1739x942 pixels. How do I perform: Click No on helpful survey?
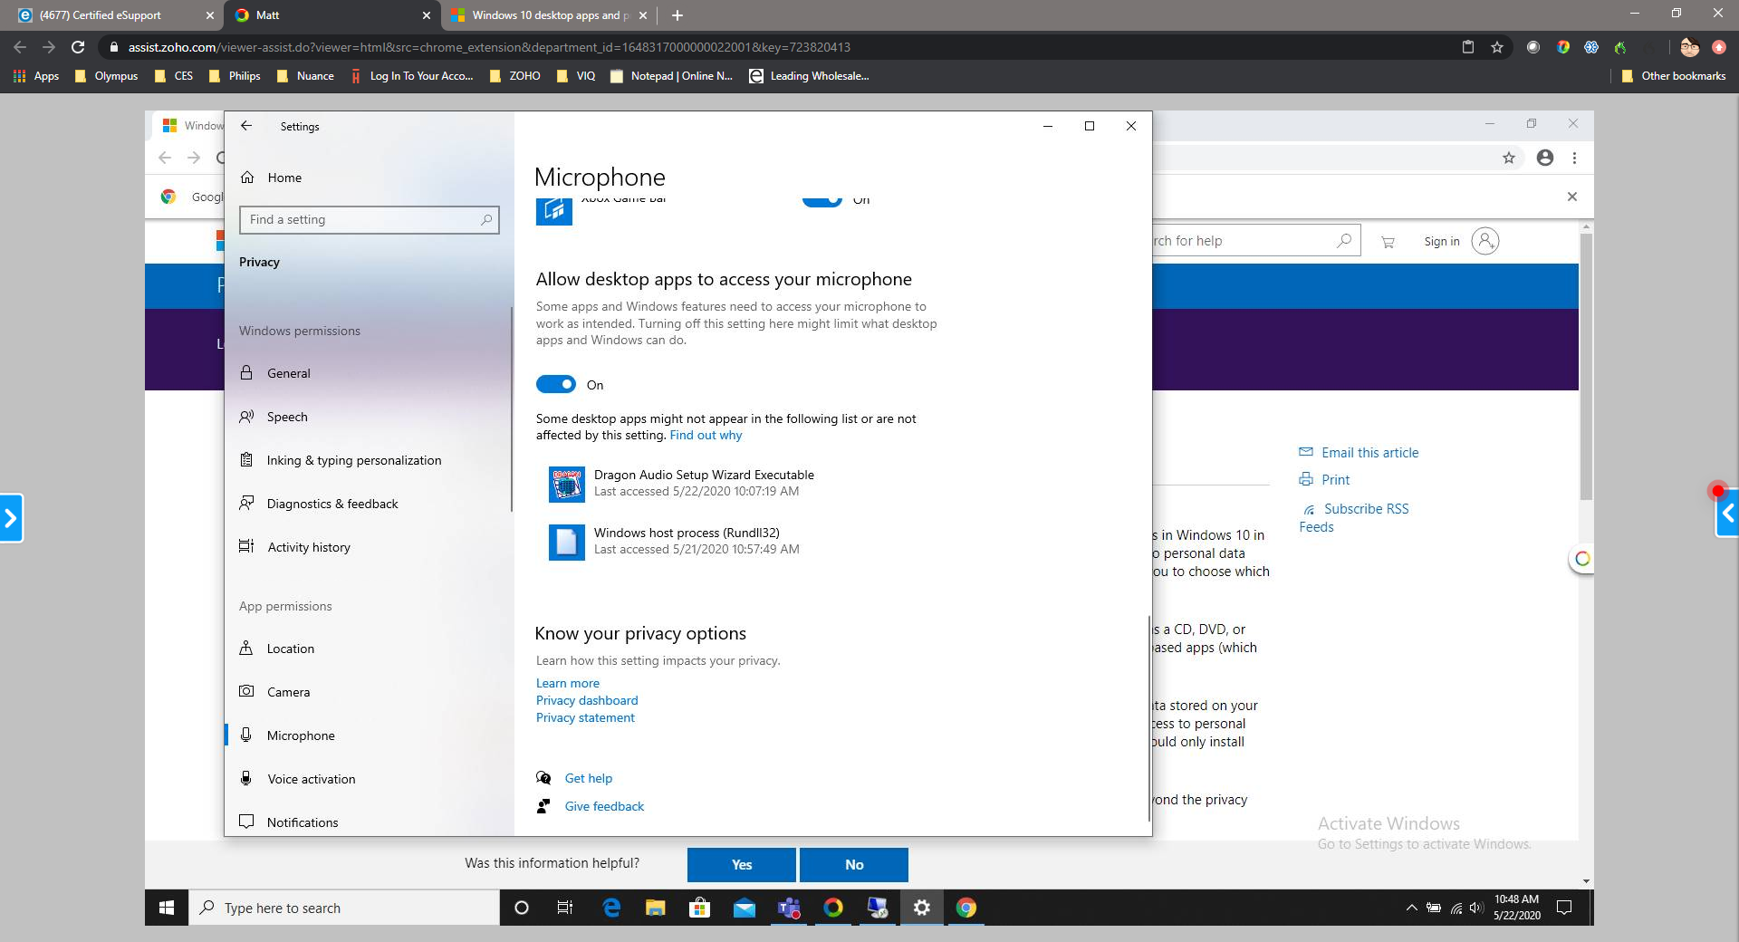[x=854, y=864]
